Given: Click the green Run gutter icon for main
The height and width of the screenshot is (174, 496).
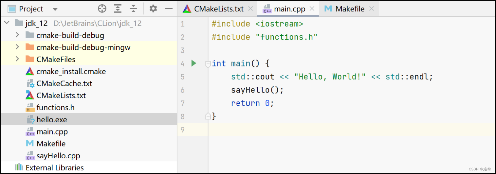Looking at the screenshot, I should pyautogui.click(x=193, y=63).
